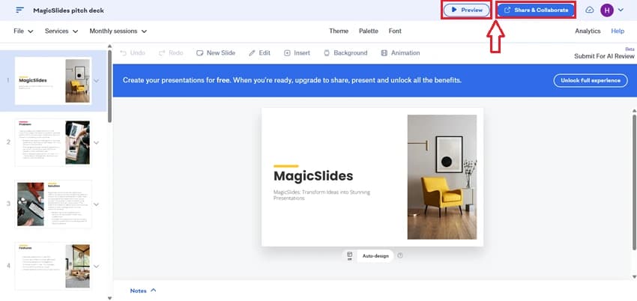Open the Services menu

pyautogui.click(x=61, y=31)
